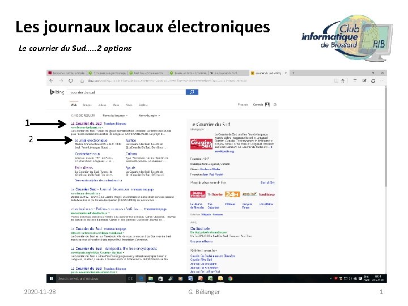Open the Store bag icon on taskbar

(x=160, y=278)
